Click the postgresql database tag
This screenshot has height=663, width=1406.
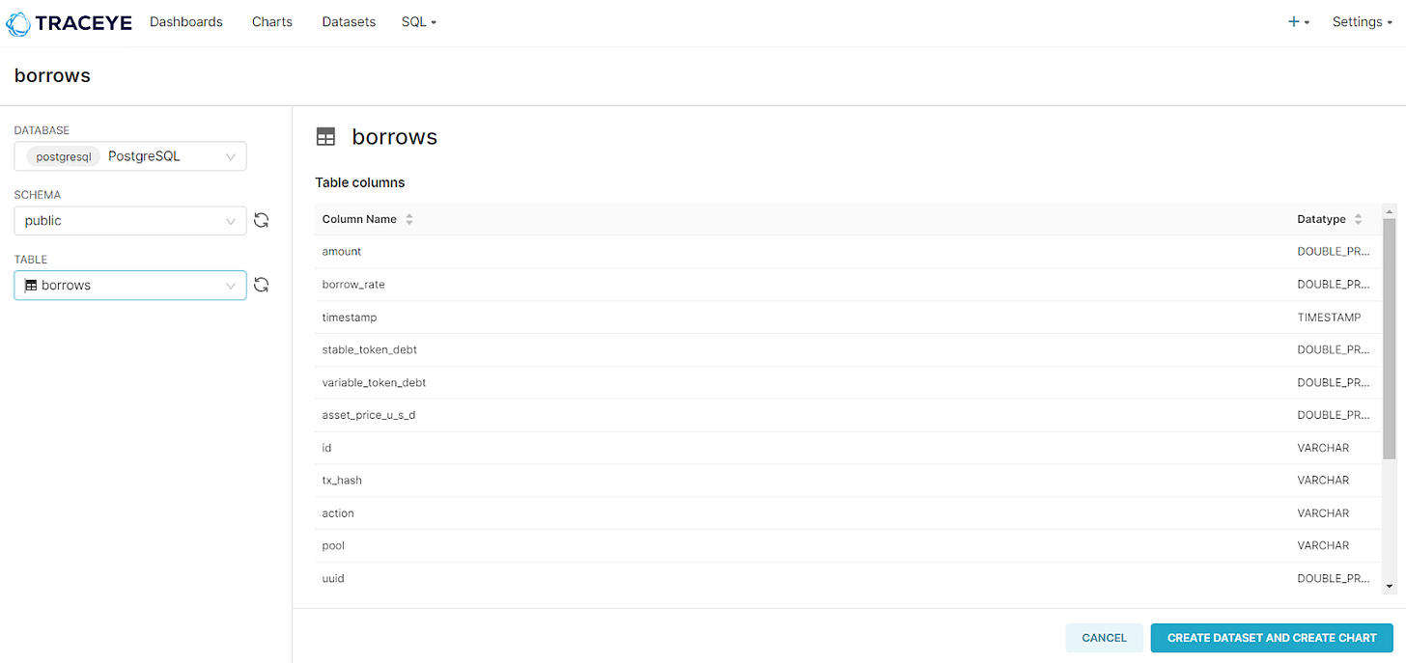coord(64,156)
